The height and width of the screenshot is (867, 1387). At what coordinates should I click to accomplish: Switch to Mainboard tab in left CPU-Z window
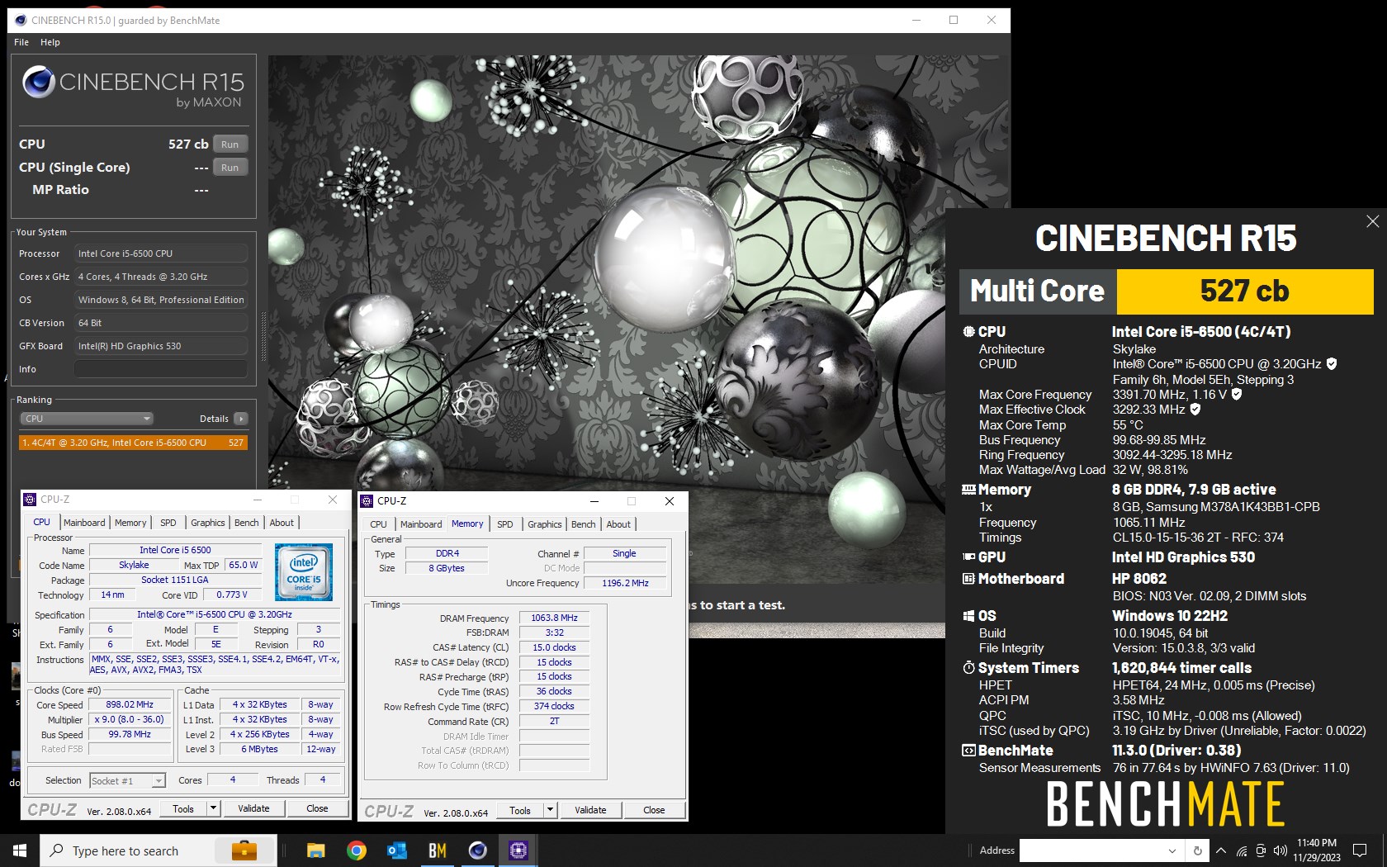[84, 523]
